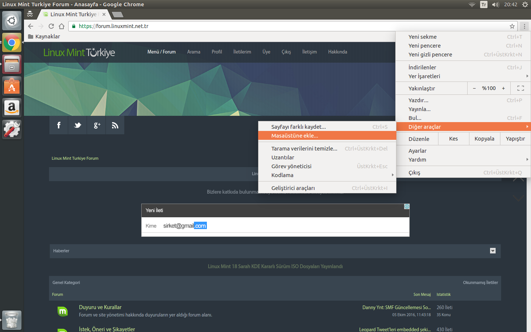Image resolution: width=531 pixels, height=332 pixels.
Task: Open the Profil navigation link
Action: (217, 52)
